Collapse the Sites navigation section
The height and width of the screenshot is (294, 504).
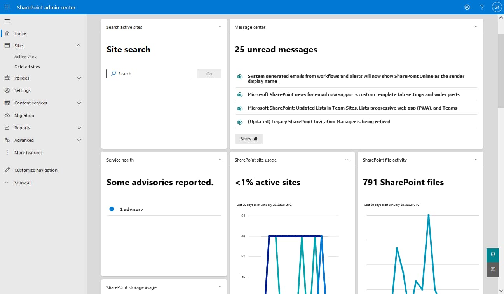point(79,45)
